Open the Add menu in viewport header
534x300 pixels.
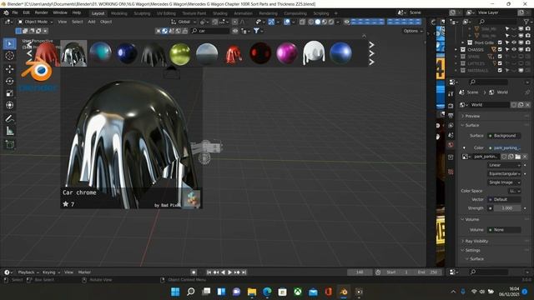pos(92,22)
